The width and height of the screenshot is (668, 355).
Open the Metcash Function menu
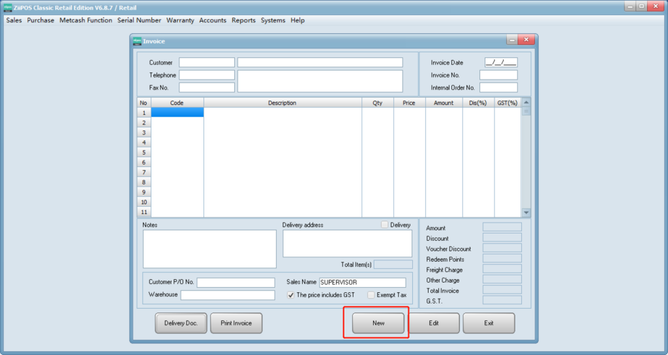pos(85,20)
